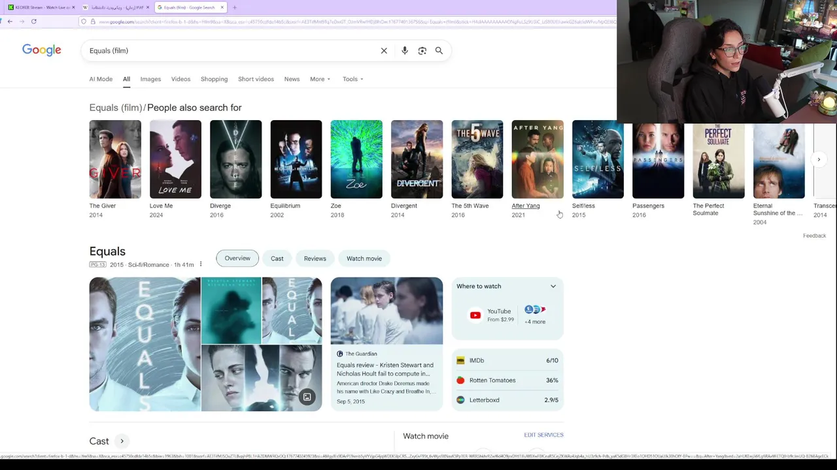Click the IMDb 6/10 rating row
The width and height of the screenshot is (837, 470).
pos(507,360)
